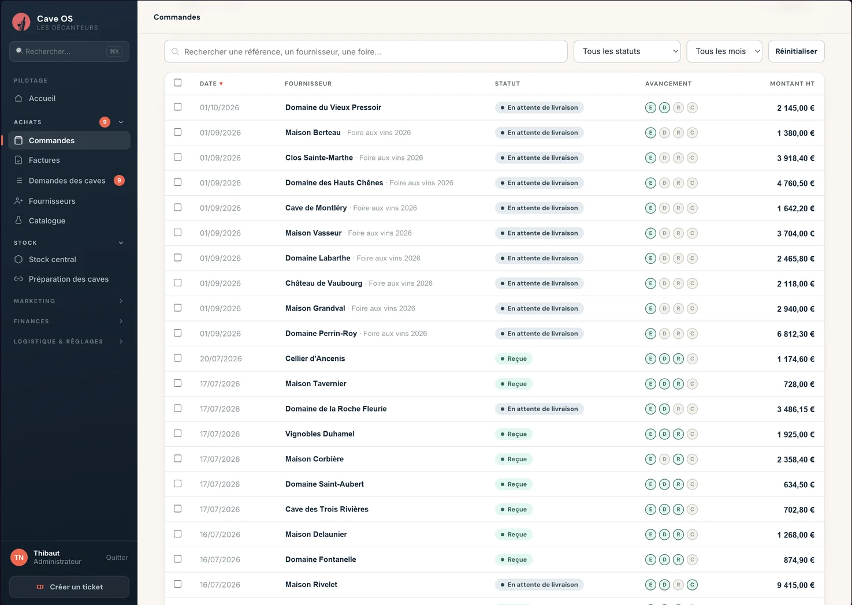Screen dimensions: 852x605
Task: Click the Demandes des caves list icon
Action: click(19, 181)
